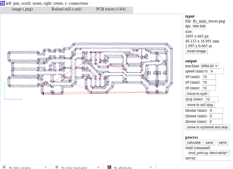
Task: Click move to xyz0 button
Action: [x=197, y=94]
